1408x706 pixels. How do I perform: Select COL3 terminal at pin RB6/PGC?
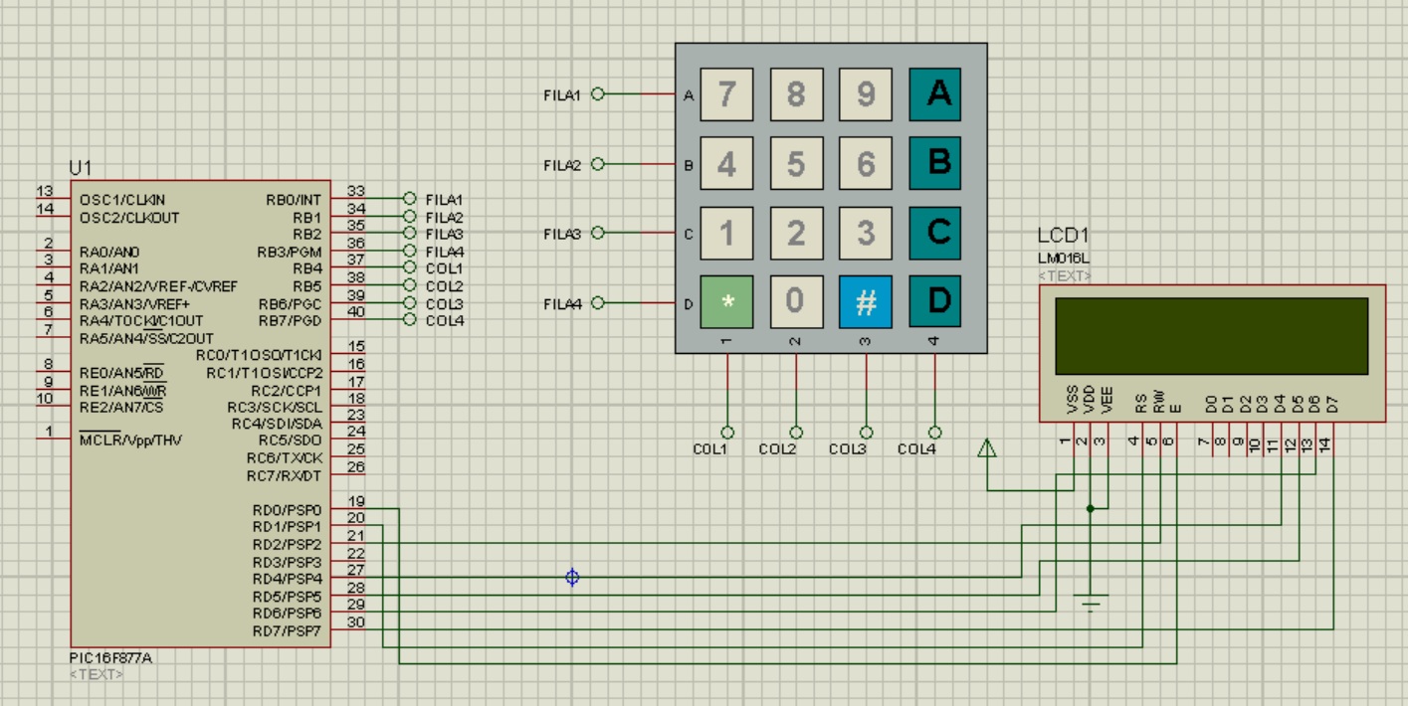click(408, 302)
